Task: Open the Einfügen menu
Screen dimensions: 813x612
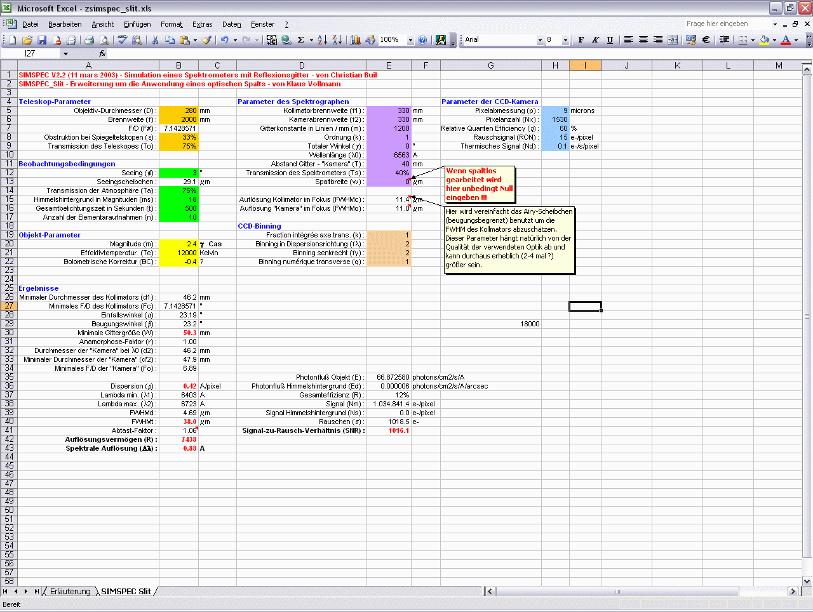Action: tap(137, 24)
